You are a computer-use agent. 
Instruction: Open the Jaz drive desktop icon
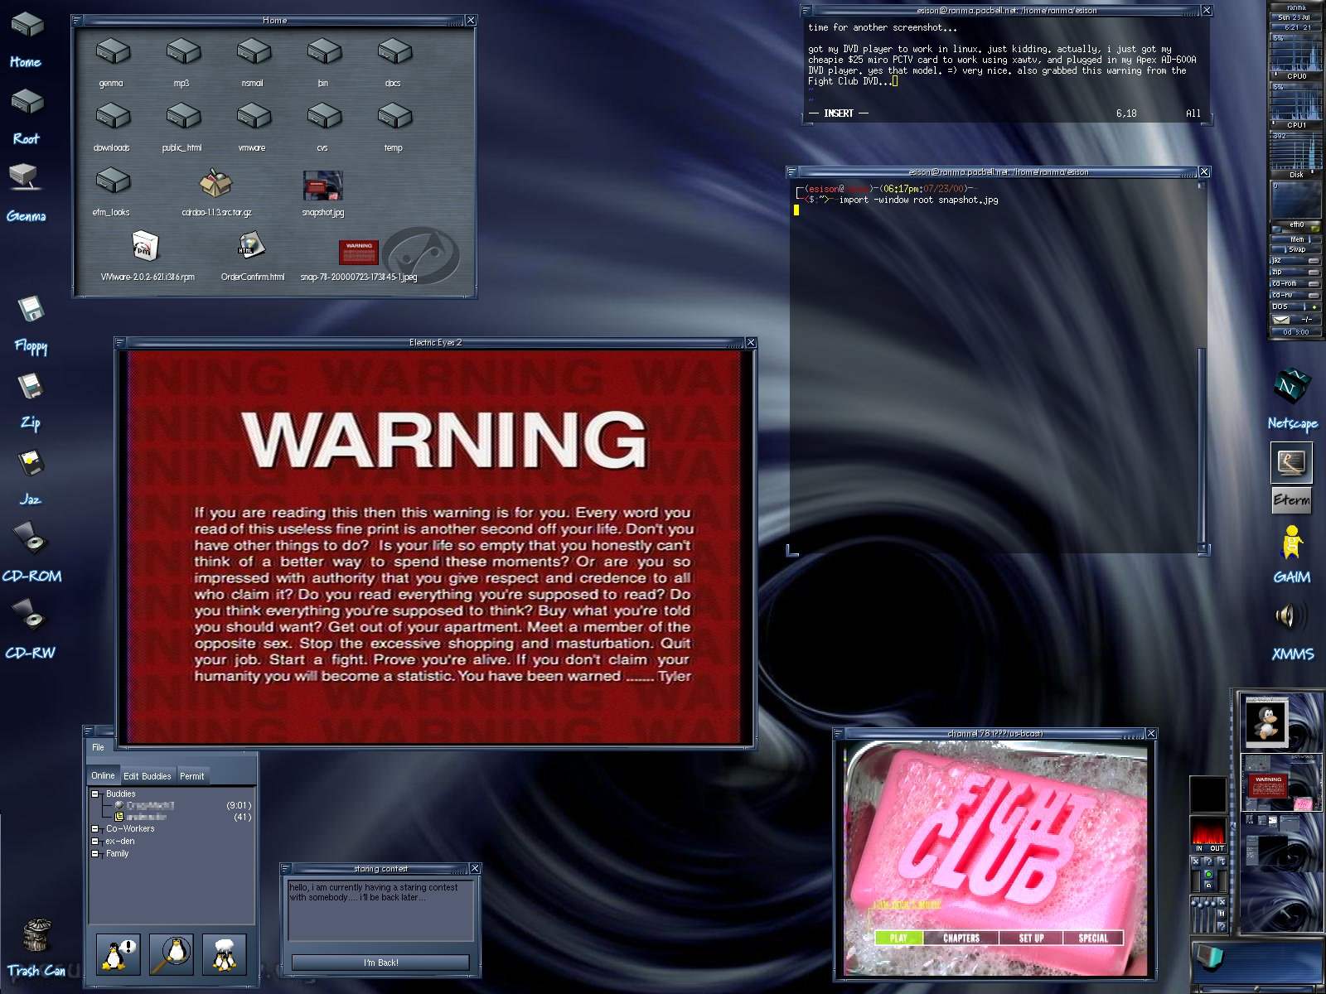click(x=31, y=463)
